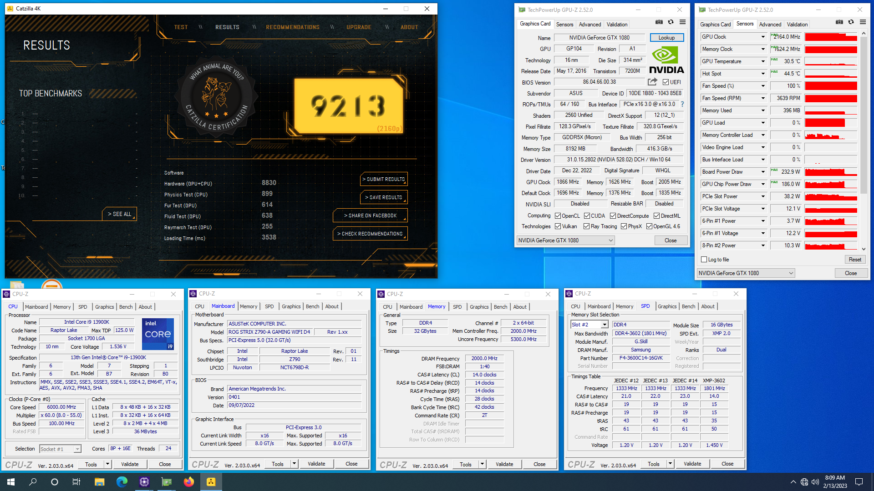Open Graphics tab in CPU-Z Memory window

(479, 307)
